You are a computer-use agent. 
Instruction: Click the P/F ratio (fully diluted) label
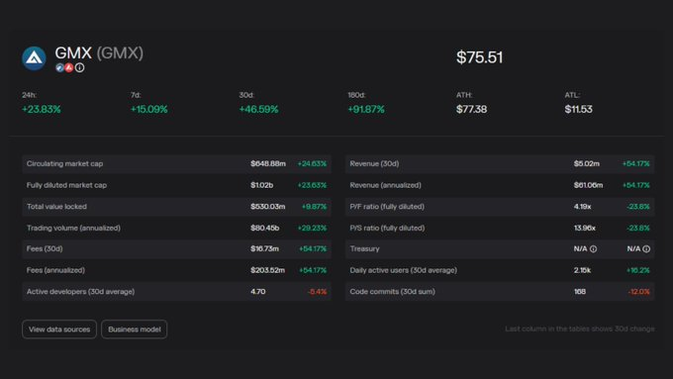tap(387, 207)
